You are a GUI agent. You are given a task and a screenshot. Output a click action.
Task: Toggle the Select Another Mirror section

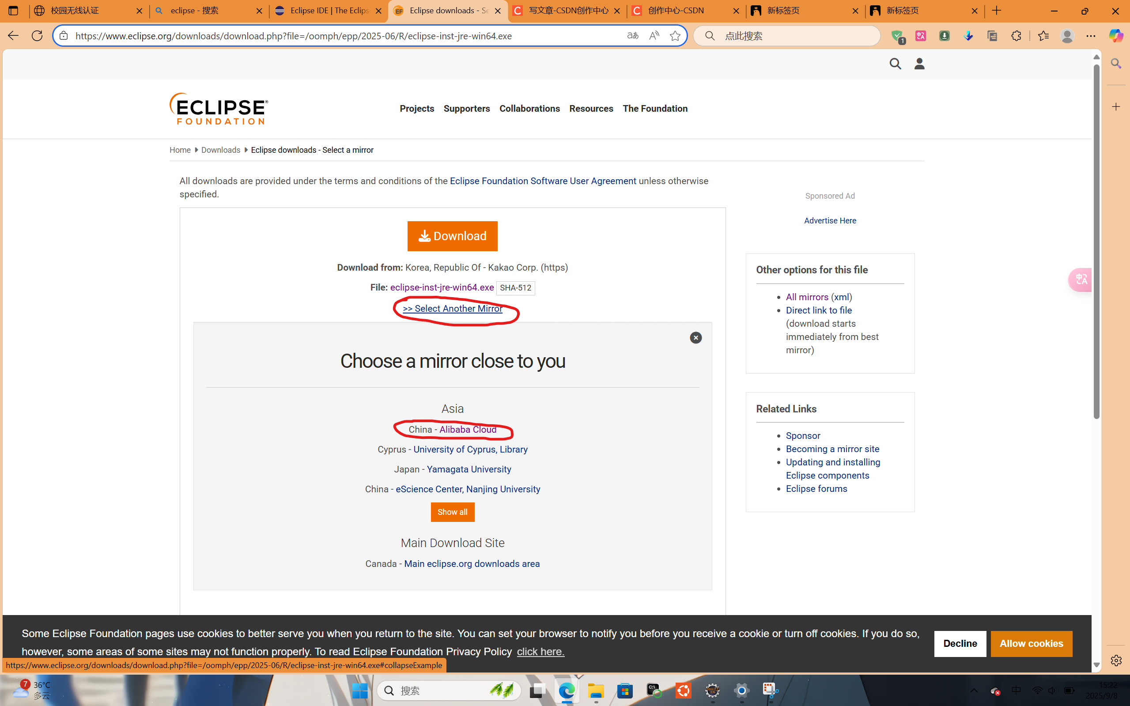coord(452,309)
